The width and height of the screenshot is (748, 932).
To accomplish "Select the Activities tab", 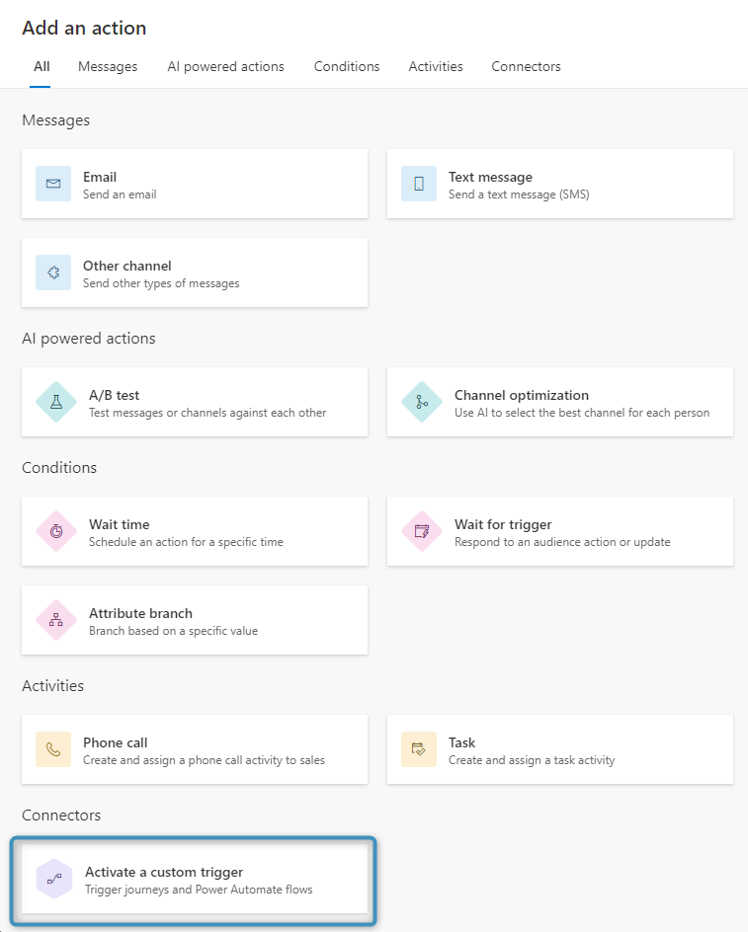I will (x=436, y=66).
